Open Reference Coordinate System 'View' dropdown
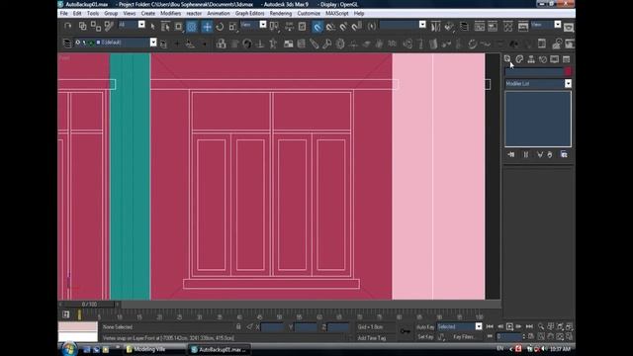 coord(263,25)
